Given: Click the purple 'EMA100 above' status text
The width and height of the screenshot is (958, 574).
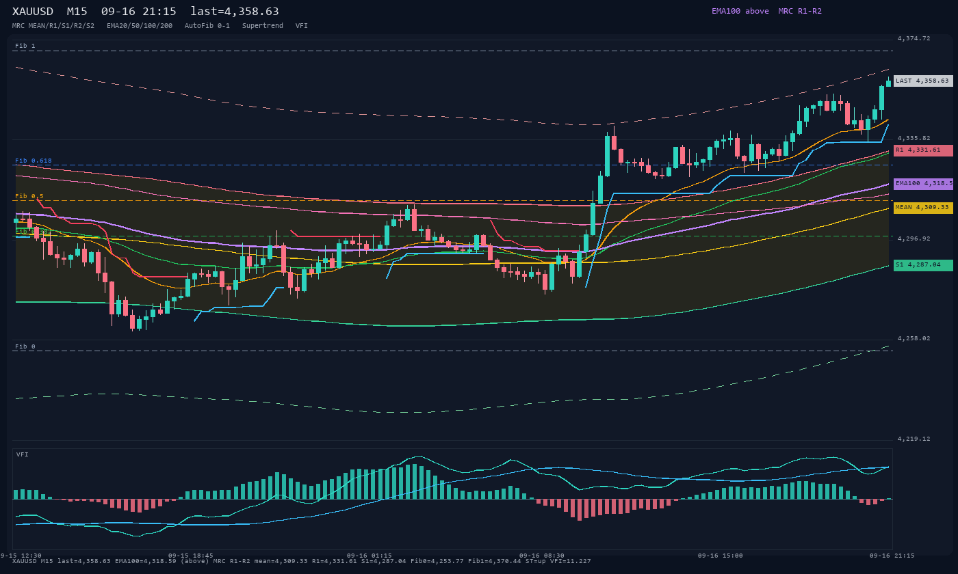Looking at the screenshot, I should point(740,11).
